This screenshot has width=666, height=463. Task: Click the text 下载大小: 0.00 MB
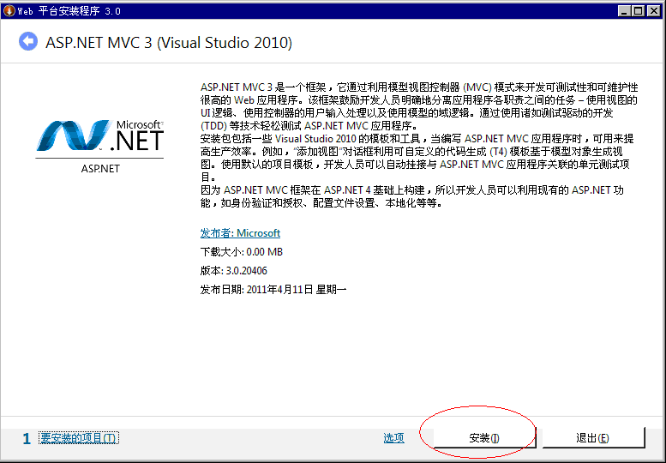point(241,252)
